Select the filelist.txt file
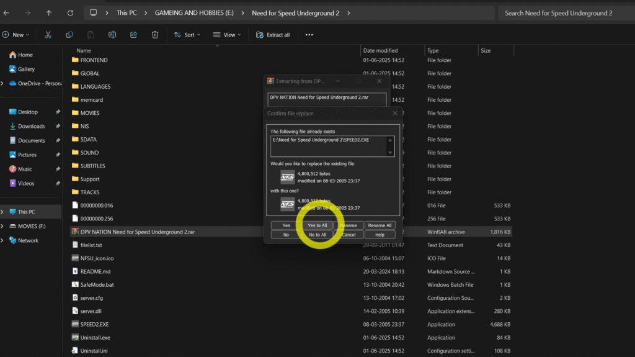The height and width of the screenshot is (357, 635). (x=87, y=245)
